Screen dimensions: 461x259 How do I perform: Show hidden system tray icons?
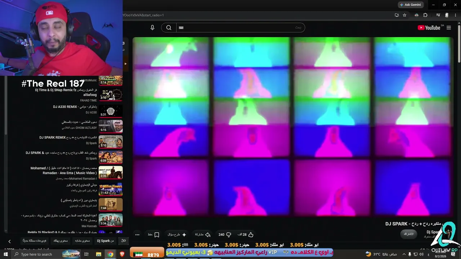click(x=403, y=254)
